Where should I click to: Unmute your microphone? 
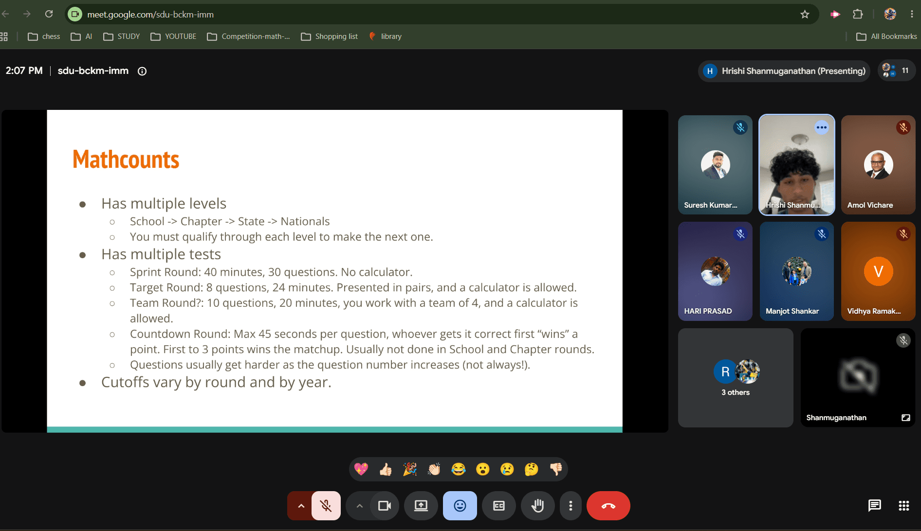pos(326,506)
